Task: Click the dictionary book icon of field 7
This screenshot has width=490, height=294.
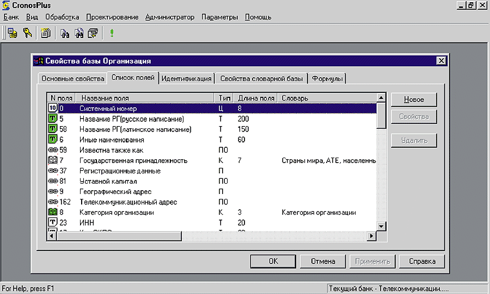Action: coord(52,160)
